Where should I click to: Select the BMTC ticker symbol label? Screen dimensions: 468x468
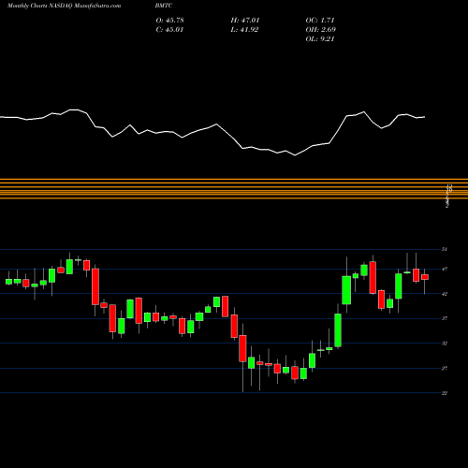[x=164, y=6]
